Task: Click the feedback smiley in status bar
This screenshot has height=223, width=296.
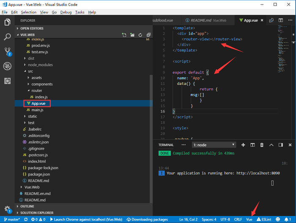Action: [x=278, y=219]
